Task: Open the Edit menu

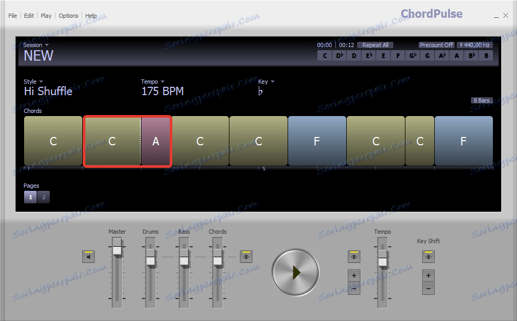Action: click(29, 16)
